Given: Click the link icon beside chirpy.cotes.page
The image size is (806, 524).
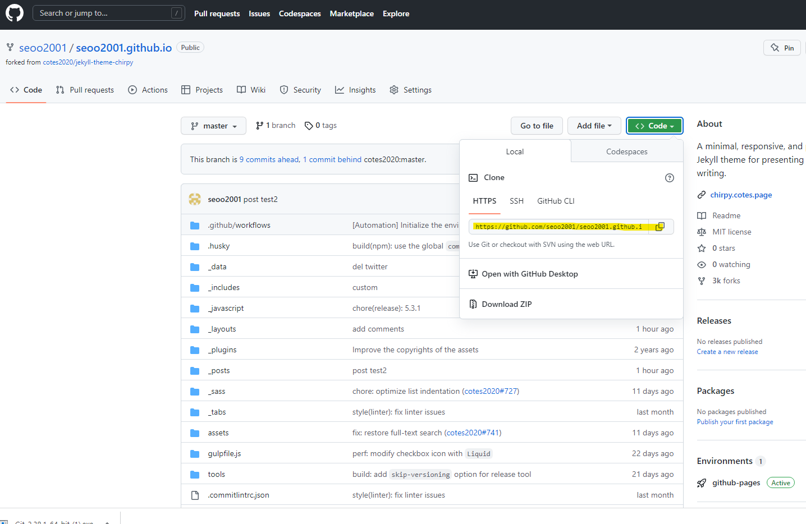Looking at the screenshot, I should pos(702,195).
